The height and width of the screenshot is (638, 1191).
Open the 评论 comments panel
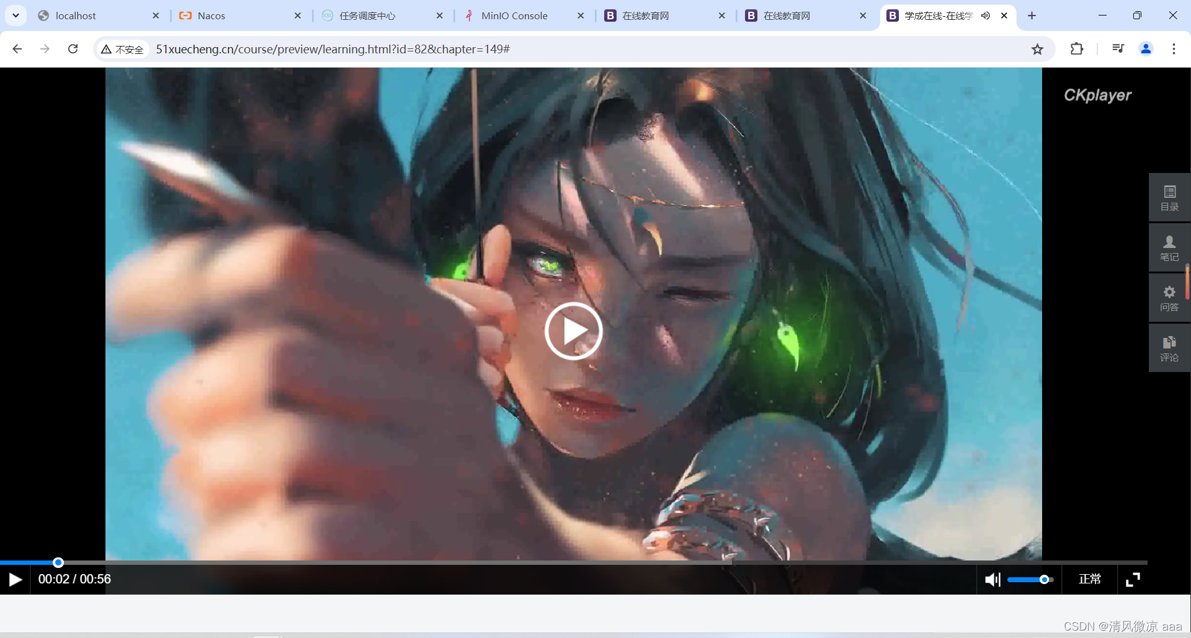click(1169, 348)
